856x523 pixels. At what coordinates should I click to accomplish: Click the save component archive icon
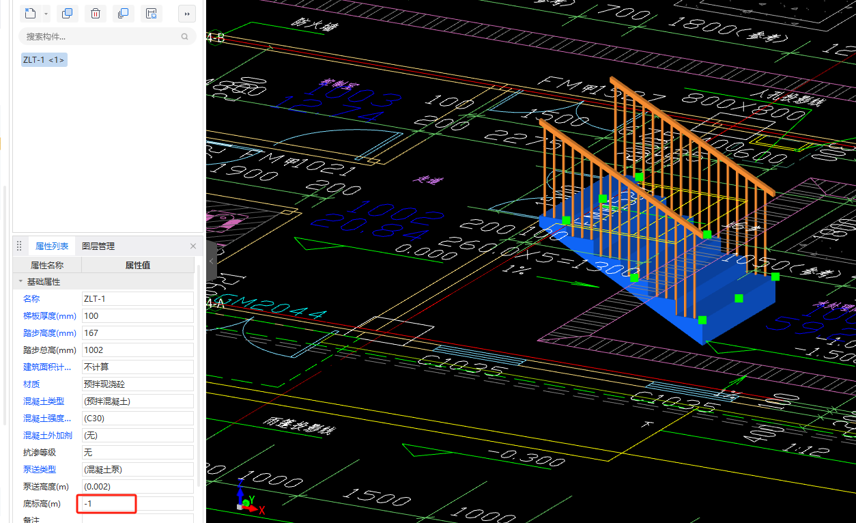(x=152, y=13)
